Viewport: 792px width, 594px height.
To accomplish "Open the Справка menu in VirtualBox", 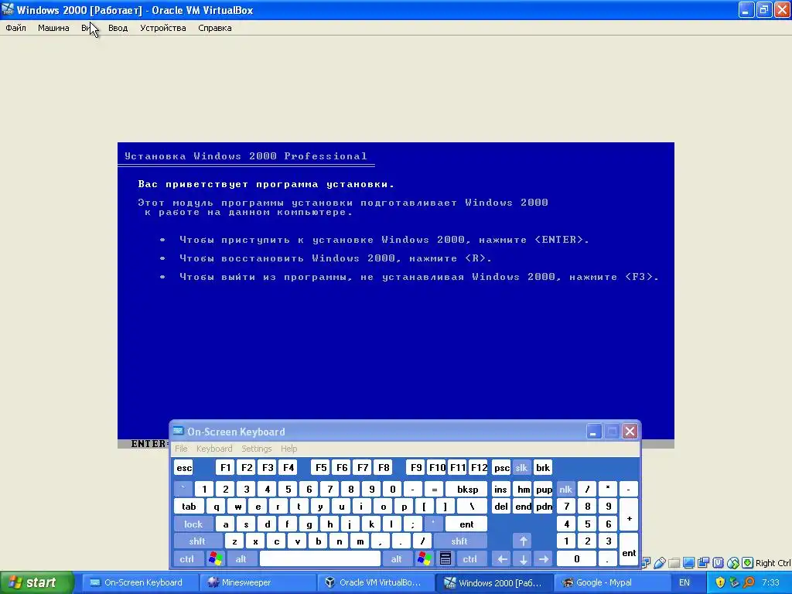I will [215, 28].
